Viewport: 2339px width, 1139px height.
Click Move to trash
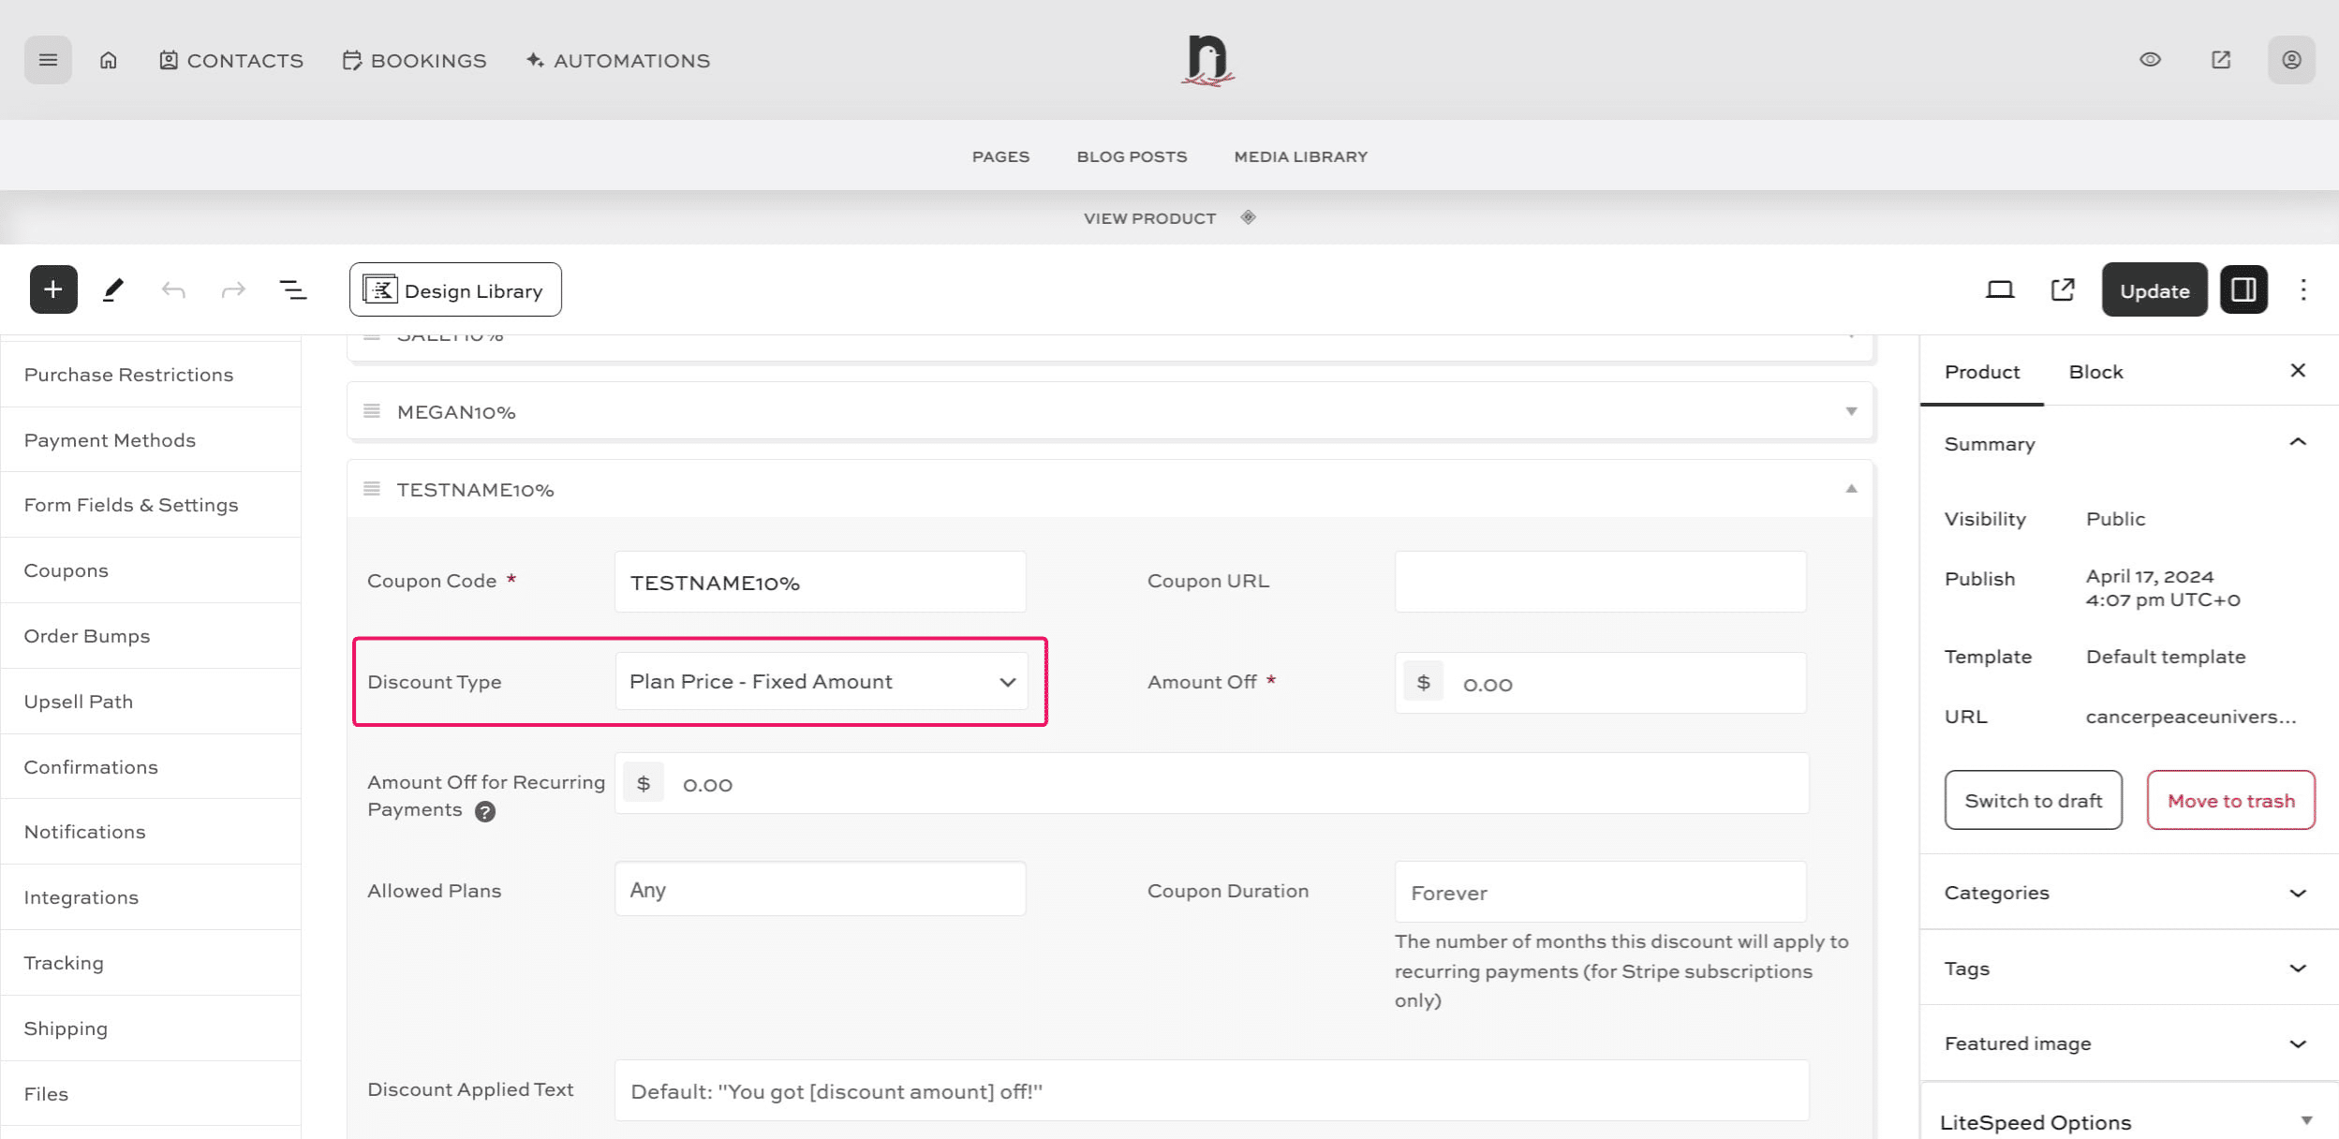pyautogui.click(x=2230, y=800)
